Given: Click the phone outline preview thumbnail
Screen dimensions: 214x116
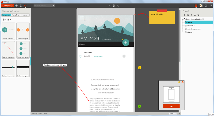Looking at the screenshot, I should 171,94.
